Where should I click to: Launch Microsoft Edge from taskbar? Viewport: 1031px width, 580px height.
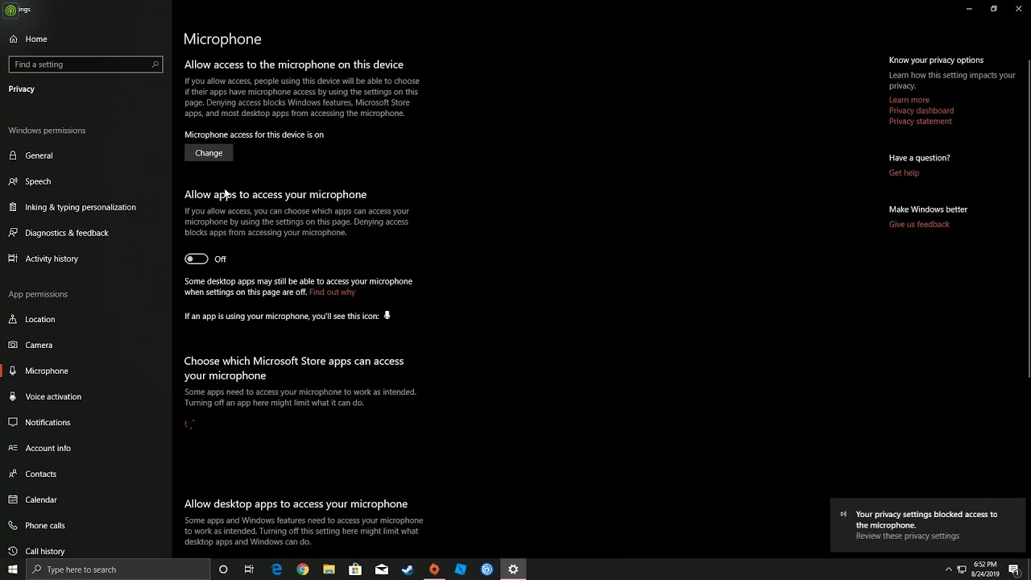coord(276,570)
